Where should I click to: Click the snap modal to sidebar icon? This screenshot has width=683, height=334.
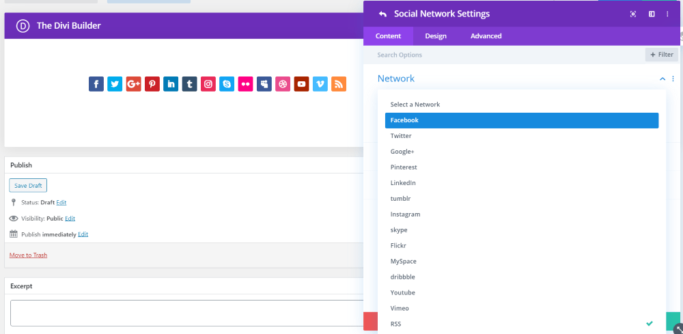652,14
